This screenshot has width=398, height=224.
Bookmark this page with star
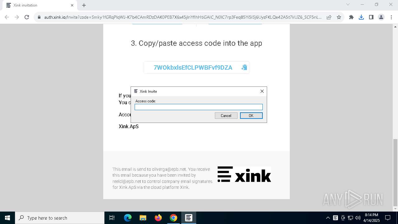click(x=339, y=17)
